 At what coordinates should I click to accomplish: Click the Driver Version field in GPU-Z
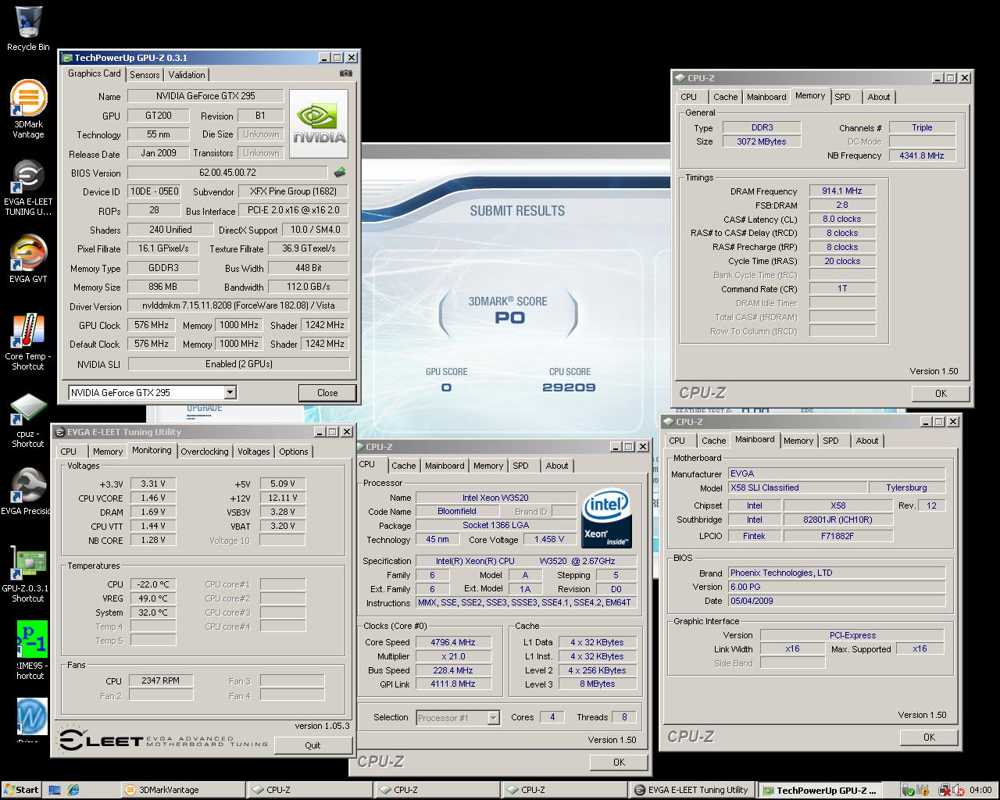coord(238,306)
